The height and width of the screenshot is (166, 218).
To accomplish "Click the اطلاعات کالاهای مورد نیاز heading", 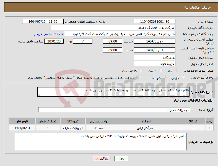I will tap(193, 100).
